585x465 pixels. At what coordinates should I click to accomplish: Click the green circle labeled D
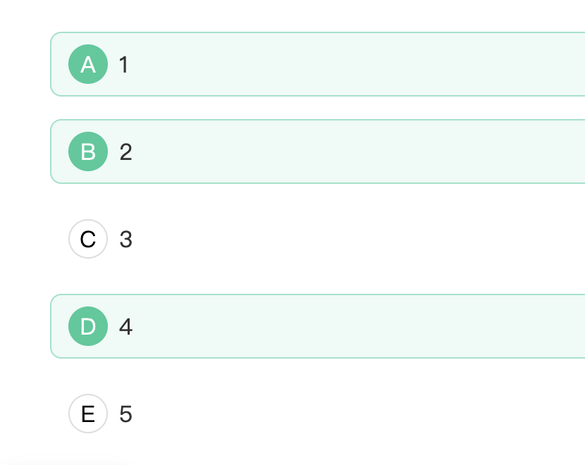tap(88, 326)
